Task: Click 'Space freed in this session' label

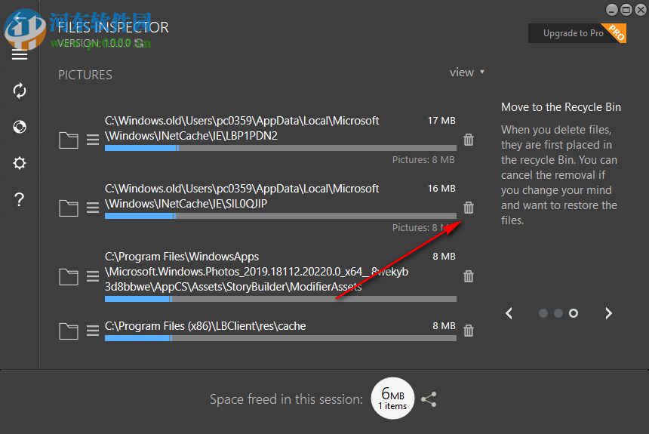Action: (286, 399)
